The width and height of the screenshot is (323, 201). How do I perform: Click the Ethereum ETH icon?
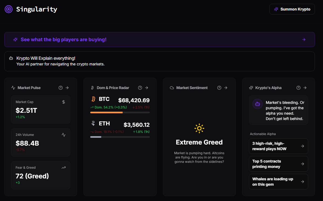coord(93,124)
